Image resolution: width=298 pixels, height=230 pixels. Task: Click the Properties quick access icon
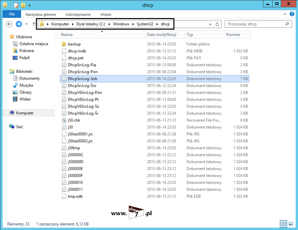tap(16, 5)
